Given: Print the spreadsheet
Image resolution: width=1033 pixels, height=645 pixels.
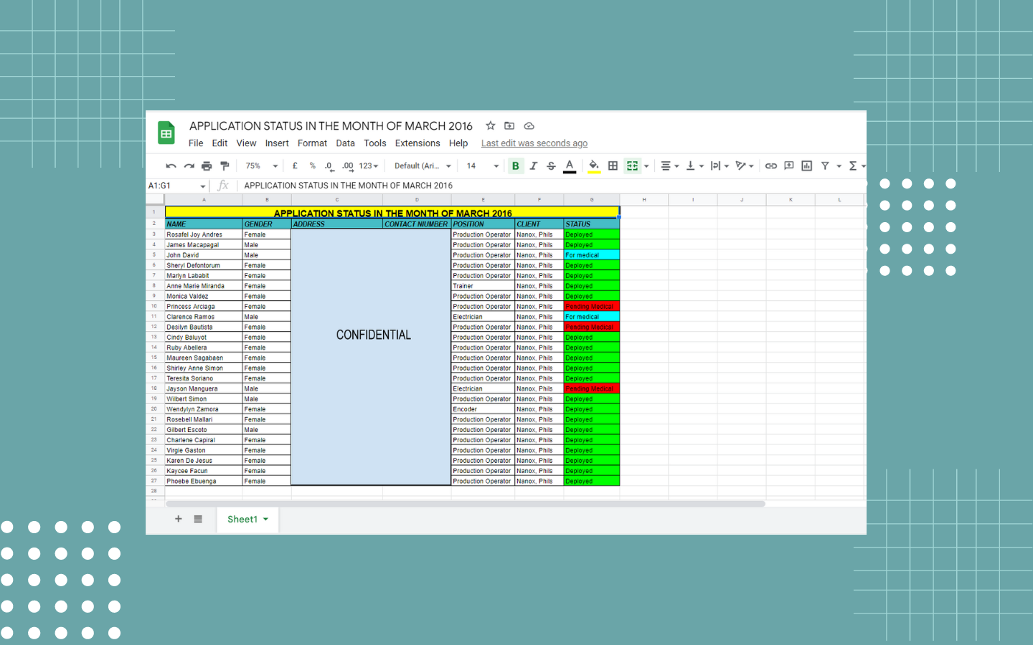Looking at the screenshot, I should point(207,166).
